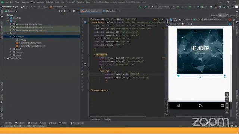Viewport: 239px width, 134px height.
Task: Click the vertical expand arrows icon
Action: pyautogui.click(x=192, y=24)
